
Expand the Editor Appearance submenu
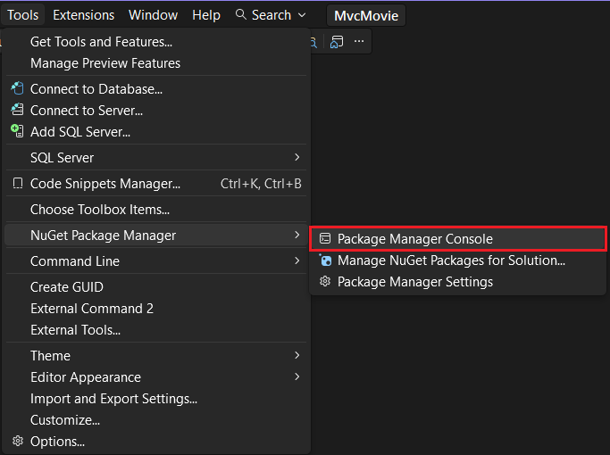(x=156, y=376)
